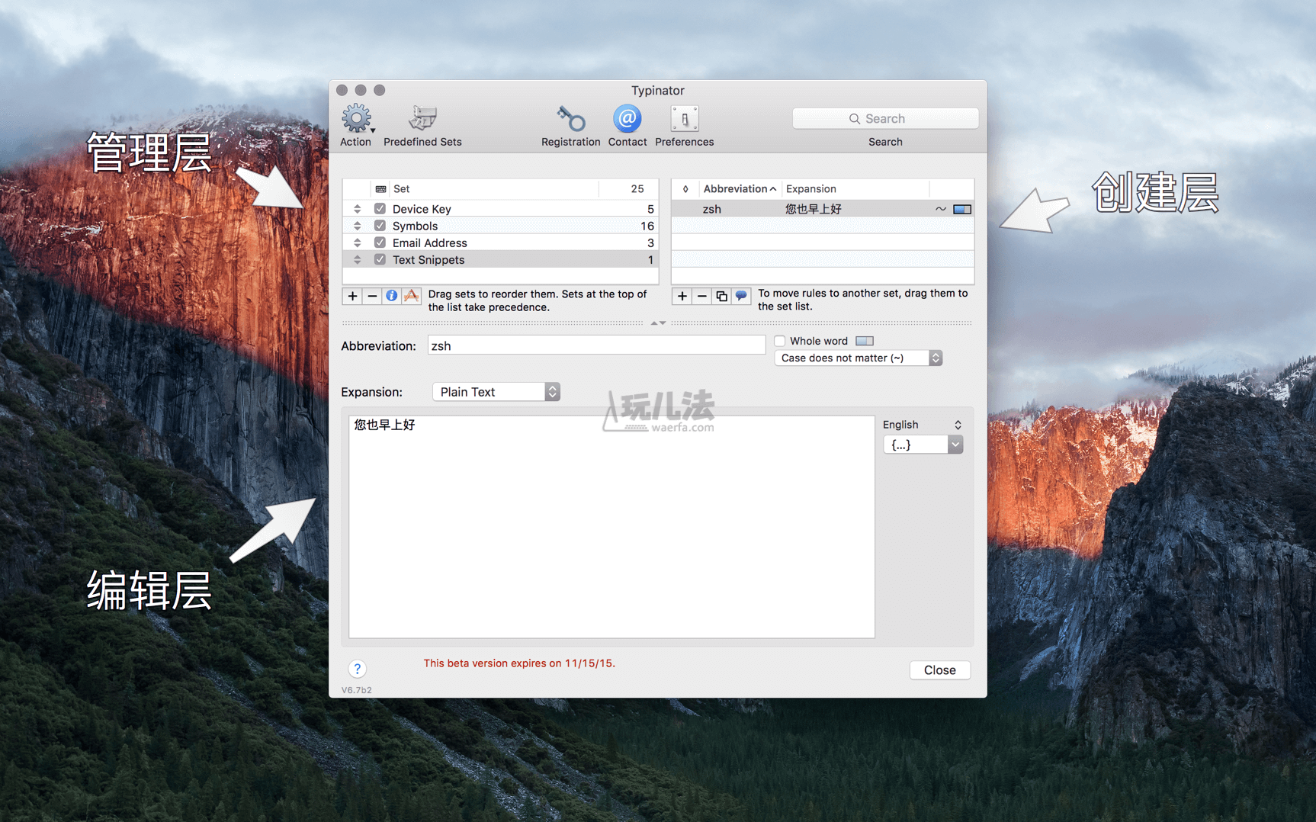Click the Device Key reorder handle

tap(357, 209)
